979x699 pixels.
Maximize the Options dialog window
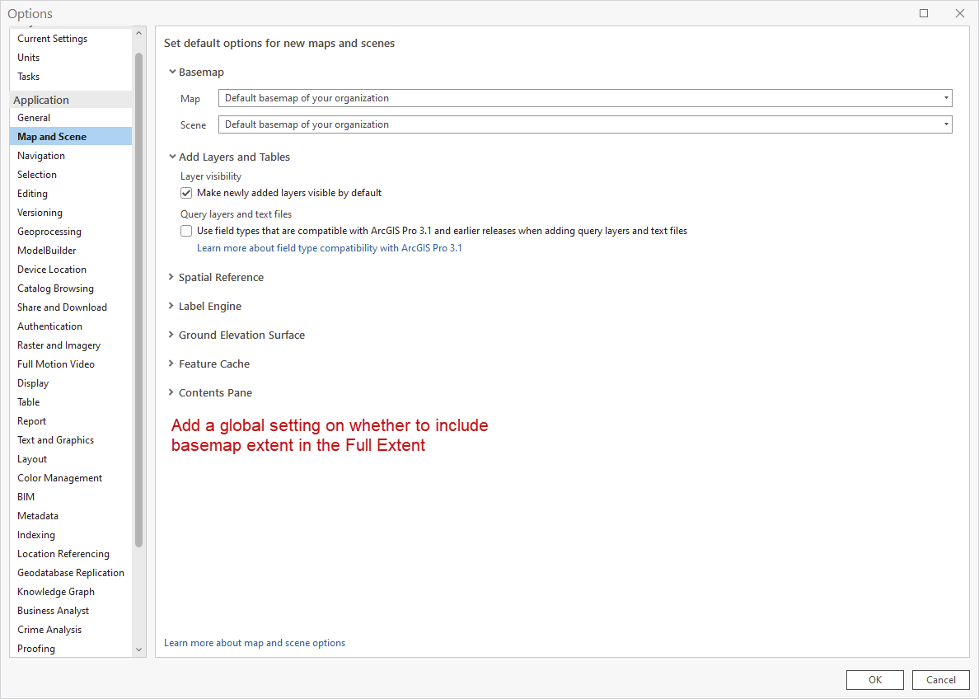click(x=924, y=13)
